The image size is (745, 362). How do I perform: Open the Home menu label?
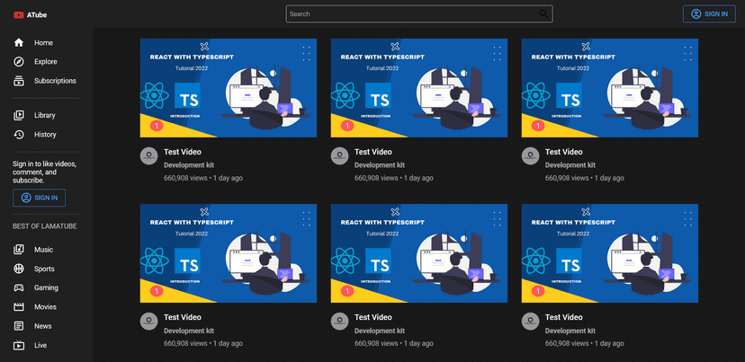pyautogui.click(x=43, y=43)
